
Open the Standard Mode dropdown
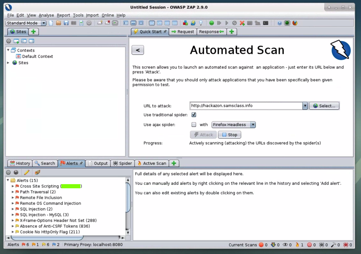click(26, 23)
